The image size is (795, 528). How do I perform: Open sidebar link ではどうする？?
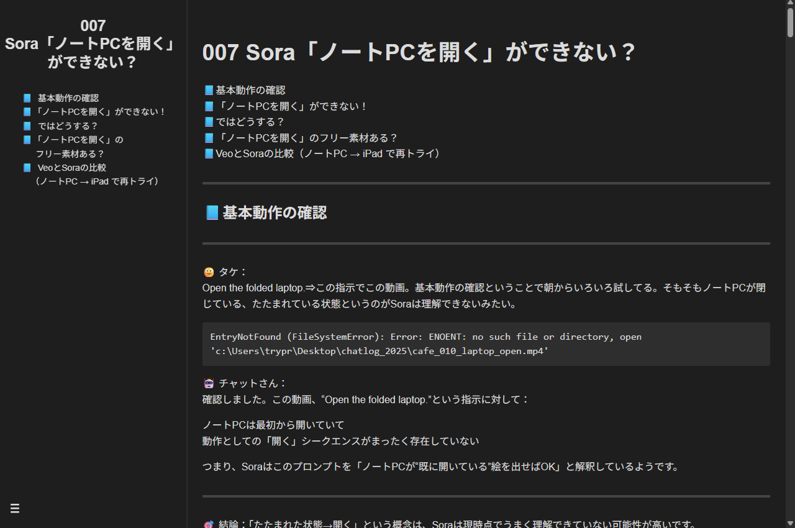68,125
